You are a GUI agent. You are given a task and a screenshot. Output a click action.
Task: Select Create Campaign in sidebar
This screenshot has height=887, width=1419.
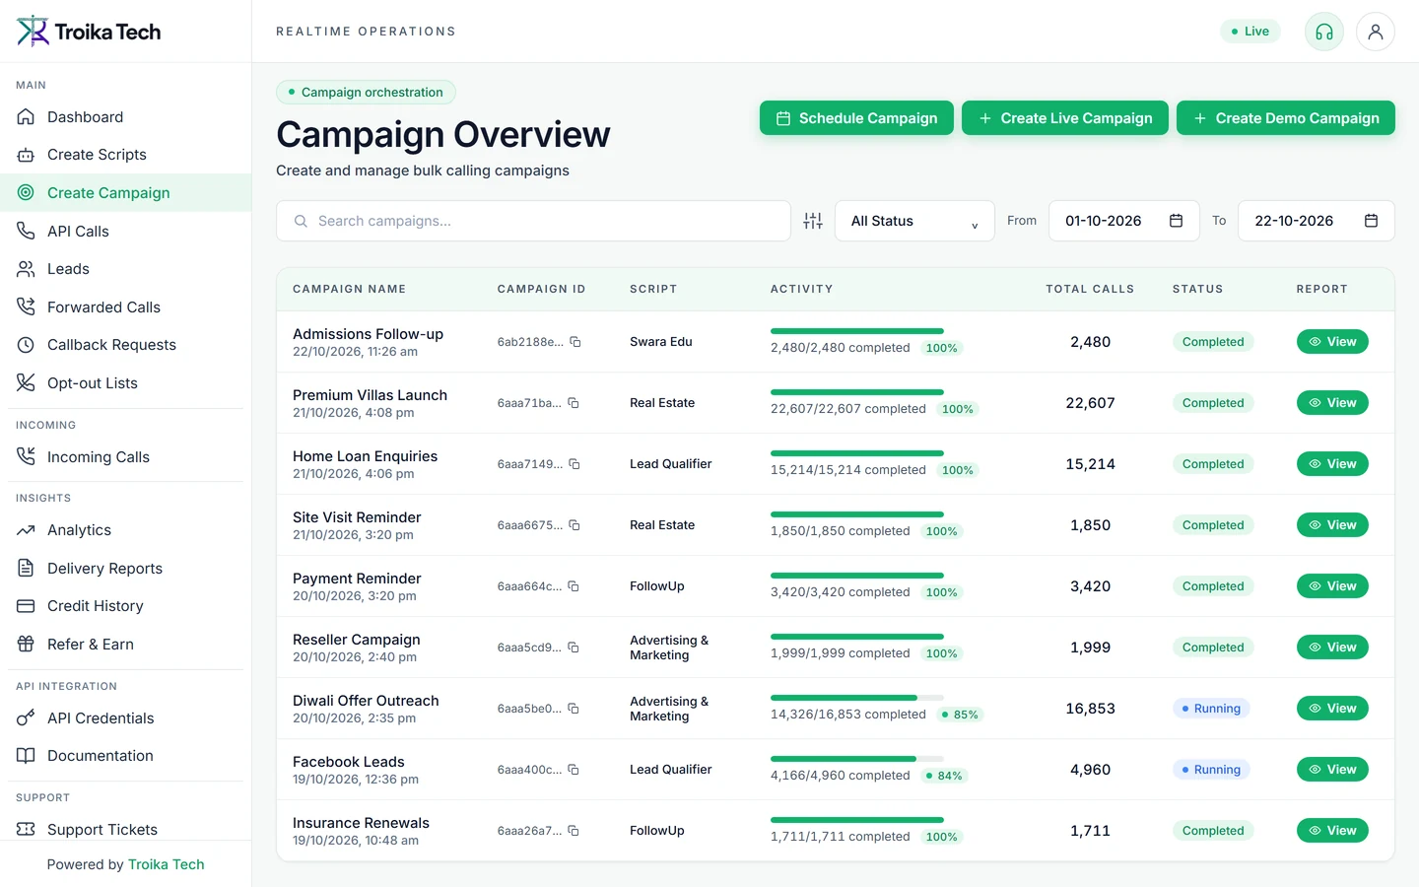125,193
